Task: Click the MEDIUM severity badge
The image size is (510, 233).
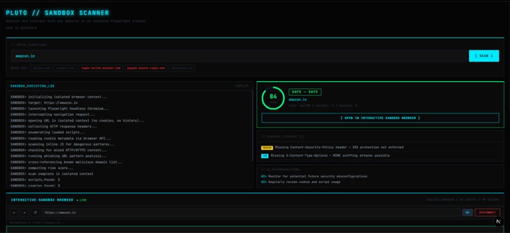Action: pos(267,148)
